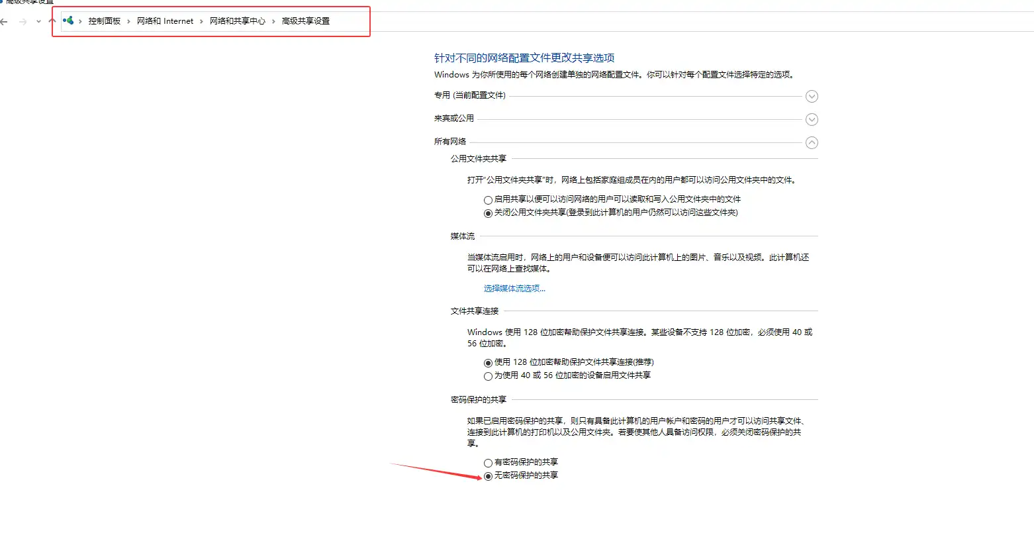The height and width of the screenshot is (539, 1034).
Task: Click the forward navigation arrow
Action: click(23, 21)
